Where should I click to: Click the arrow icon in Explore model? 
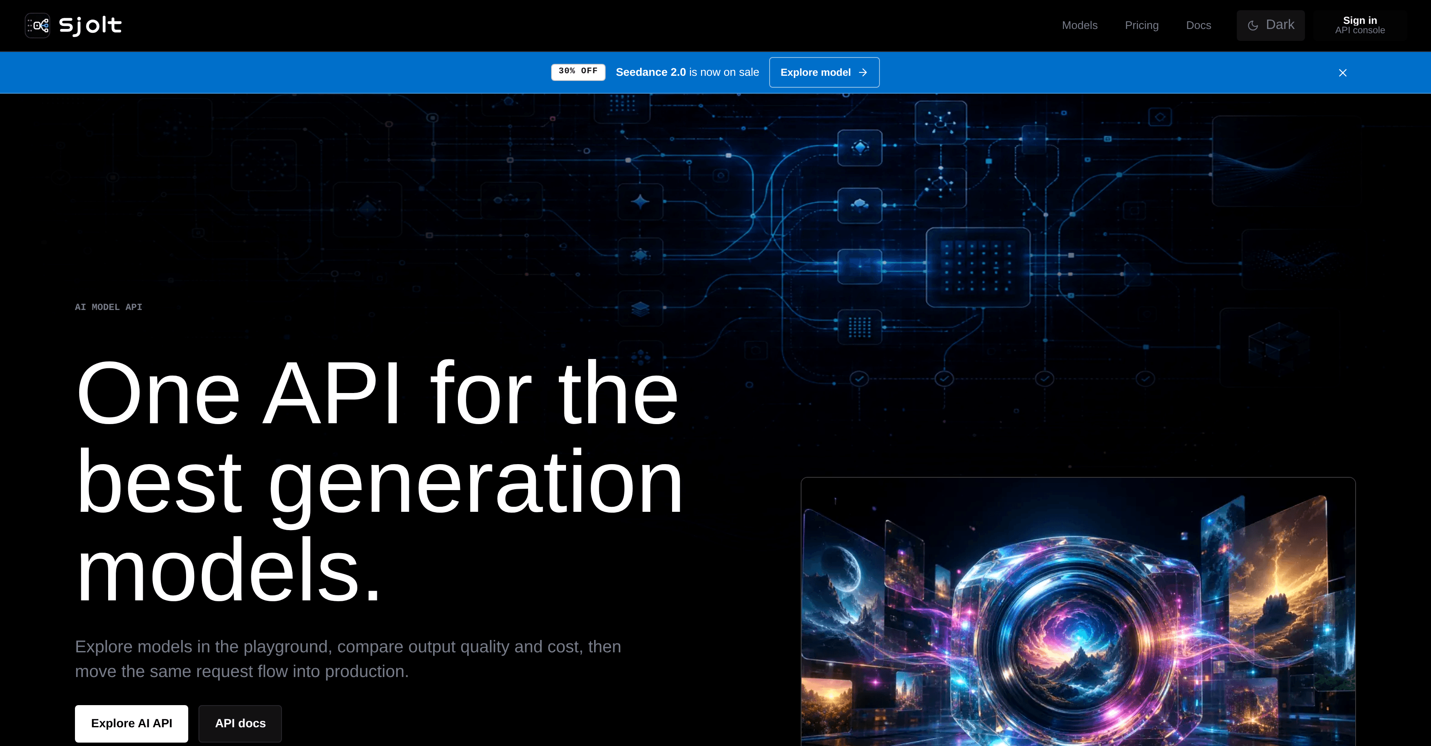click(x=863, y=73)
